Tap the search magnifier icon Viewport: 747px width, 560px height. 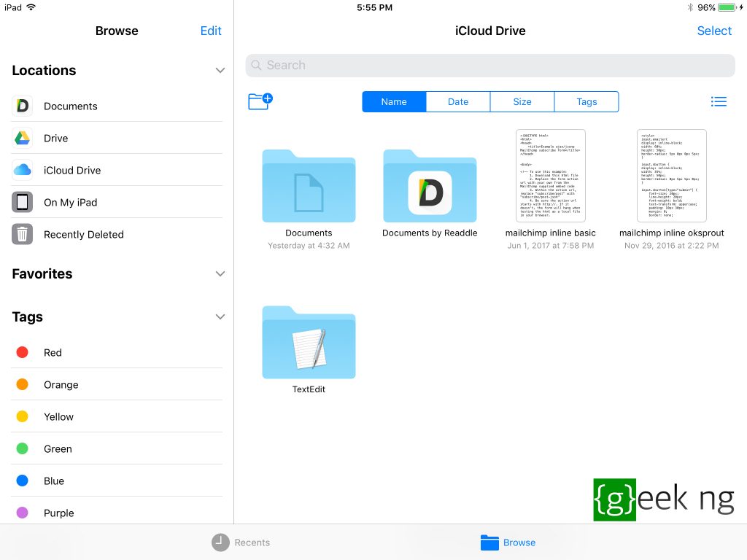point(256,65)
